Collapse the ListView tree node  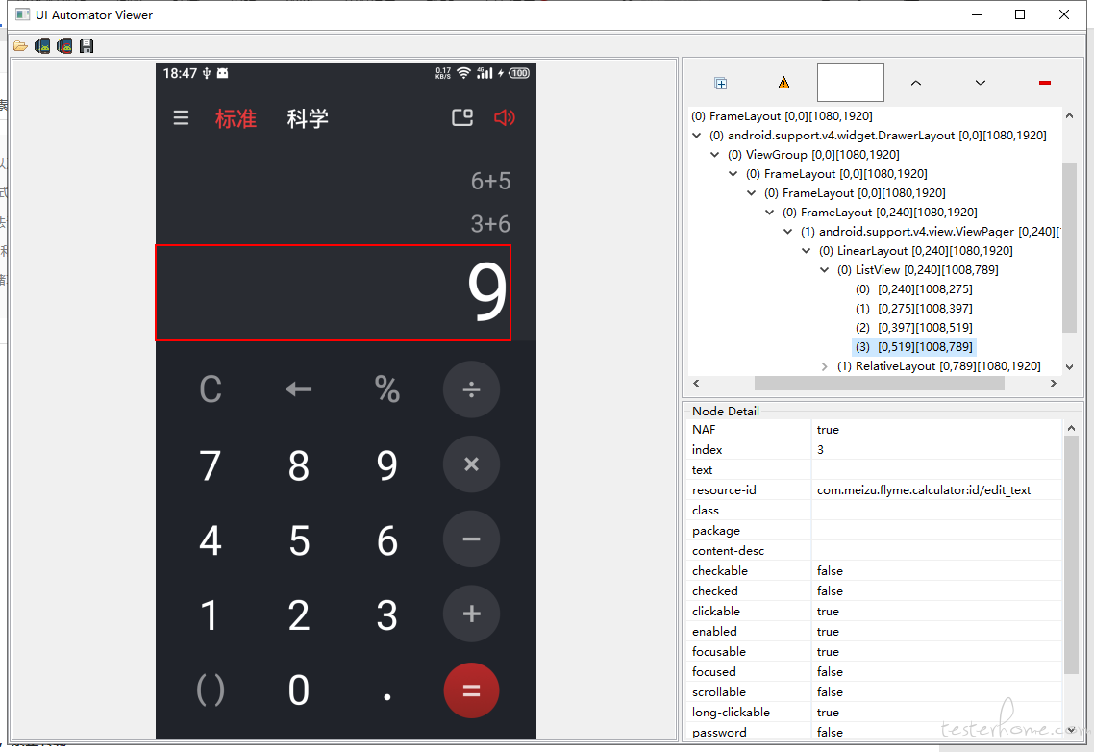click(x=824, y=269)
